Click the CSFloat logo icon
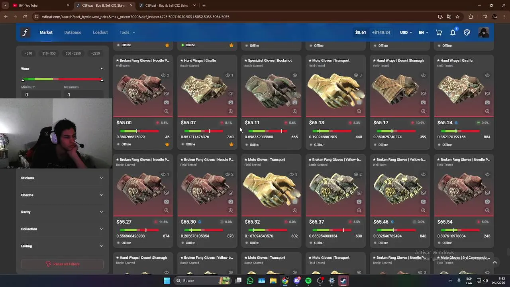 (x=25, y=32)
